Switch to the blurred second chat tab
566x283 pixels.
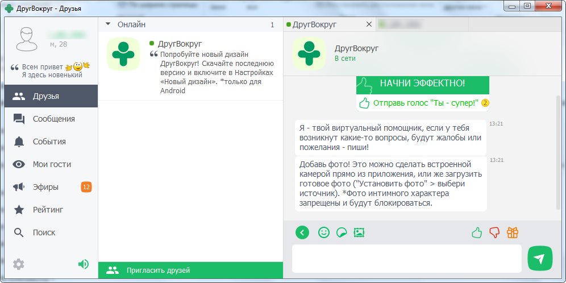pos(422,24)
